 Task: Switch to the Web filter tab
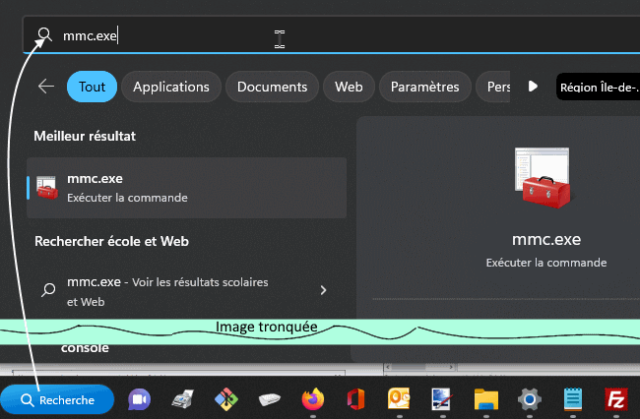(x=349, y=87)
